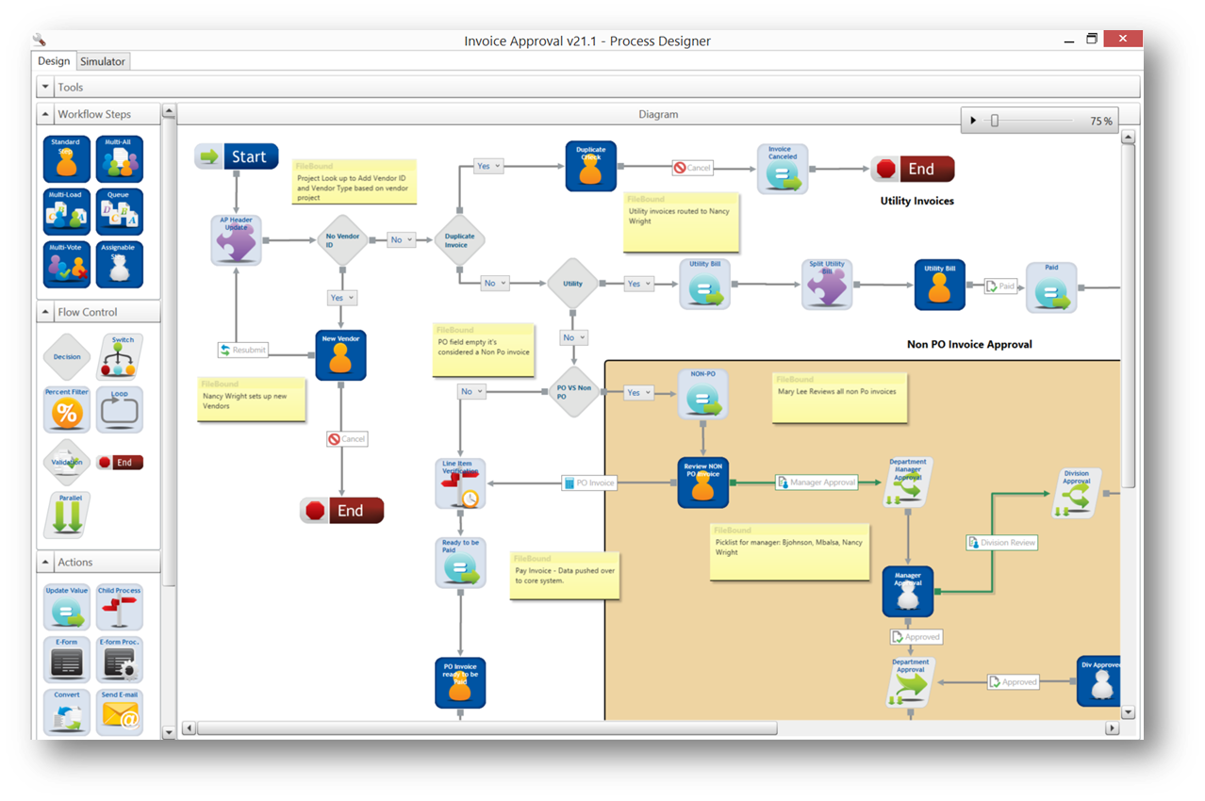Select the Standard Step workflow icon

pyautogui.click(x=67, y=159)
